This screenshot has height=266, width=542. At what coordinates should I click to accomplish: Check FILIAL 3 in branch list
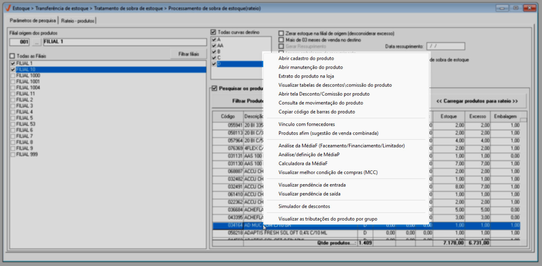[13, 106]
